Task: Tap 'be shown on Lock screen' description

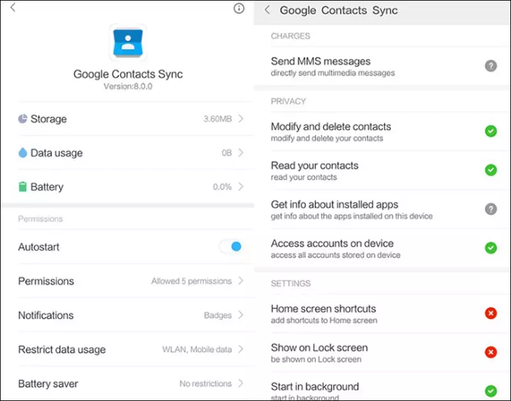Action: click(x=316, y=359)
